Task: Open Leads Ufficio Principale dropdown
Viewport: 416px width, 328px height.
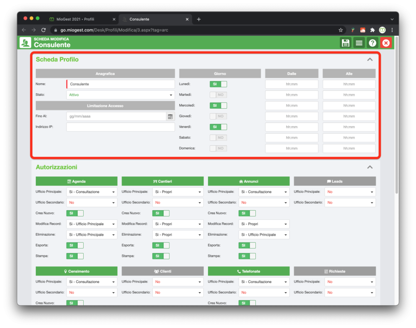Action: [350, 192]
